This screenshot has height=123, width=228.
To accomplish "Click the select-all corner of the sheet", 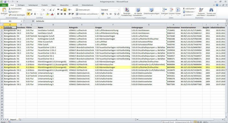I will pyautogui.click(x=2, y=25).
